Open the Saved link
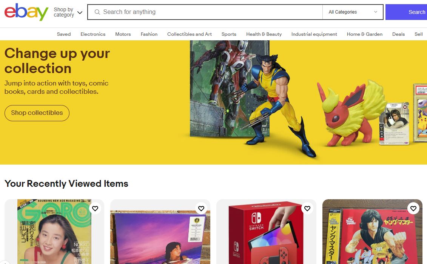The height and width of the screenshot is (264, 427). 64,34
